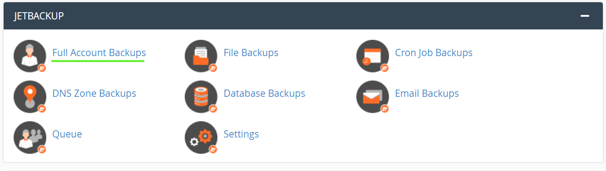606x171 pixels.
Task: Select the Database Backups link
Action: (x=264, y=93)
